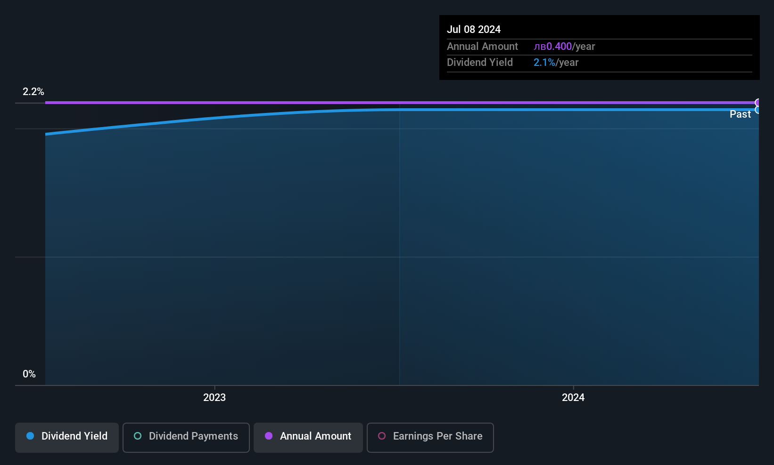Click the 'Jul 08 2024' tooltip date

point(474,29)
